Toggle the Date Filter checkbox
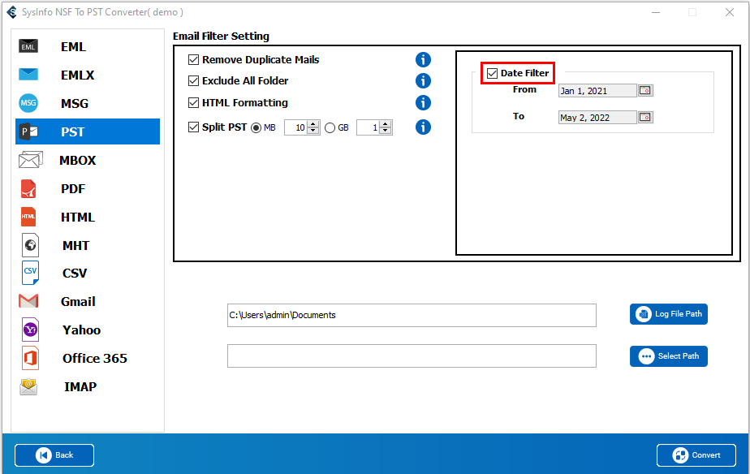 click(492, 73)
